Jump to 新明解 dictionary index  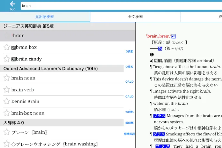tap(129, 123)
